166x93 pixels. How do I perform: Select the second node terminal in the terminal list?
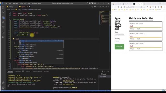click(x=104, y=76)
